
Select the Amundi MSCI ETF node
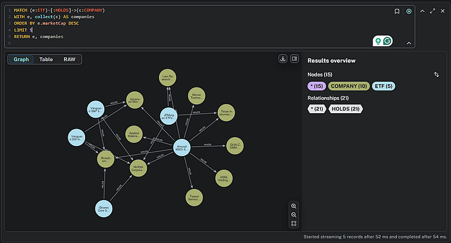(x=182, y=148)
